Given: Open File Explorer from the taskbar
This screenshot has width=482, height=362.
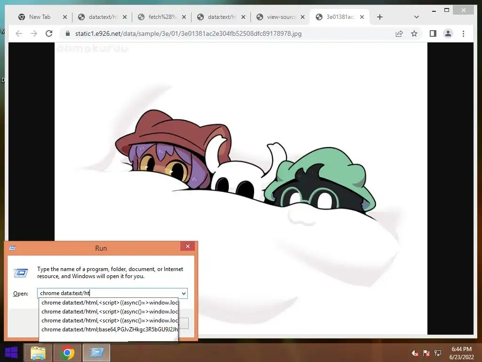Looking at the screenshot, I should click(38, 353).
